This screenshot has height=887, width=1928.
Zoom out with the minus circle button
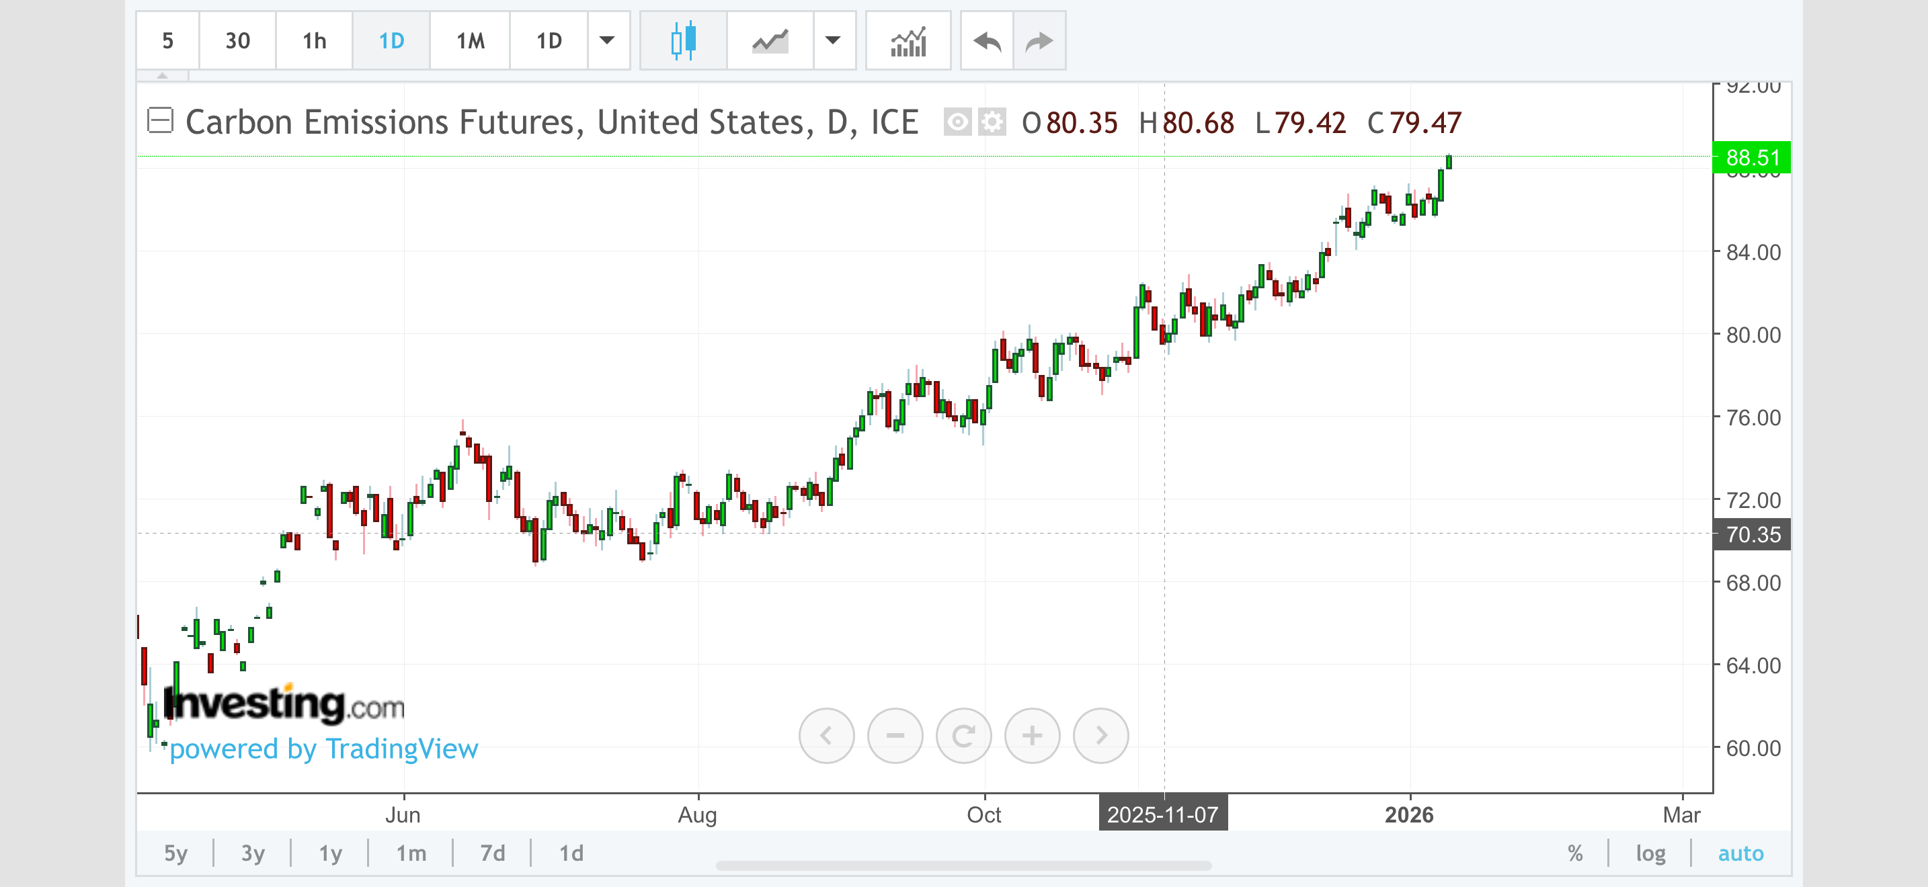895,735
